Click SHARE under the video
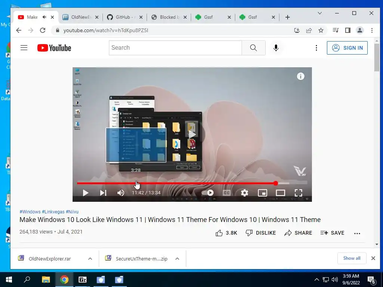 [298, 233]
